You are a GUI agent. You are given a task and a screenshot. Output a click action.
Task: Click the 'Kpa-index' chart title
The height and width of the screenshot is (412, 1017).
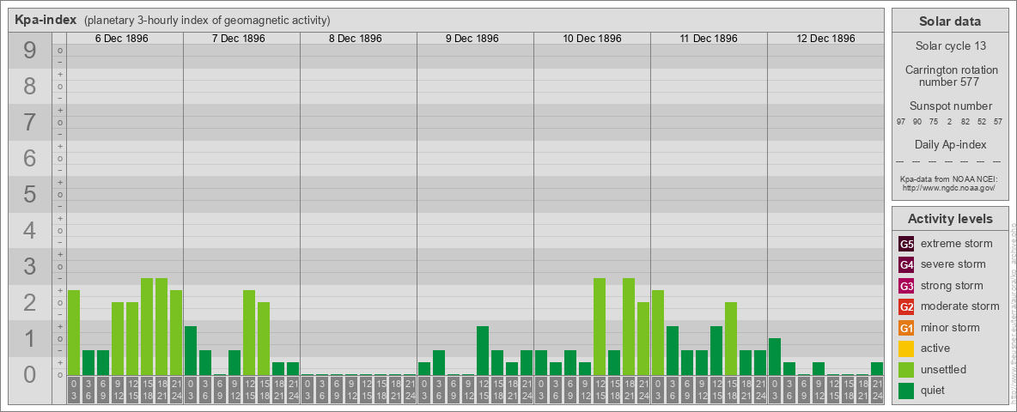point(46,20)
